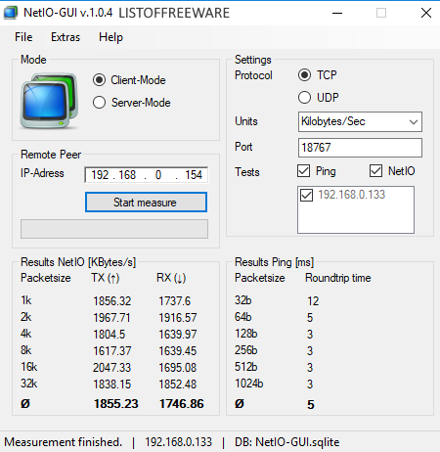Click 'DB: NetIO-GUI.sqlite' status entry
The image size is (440, 452).
286,442
